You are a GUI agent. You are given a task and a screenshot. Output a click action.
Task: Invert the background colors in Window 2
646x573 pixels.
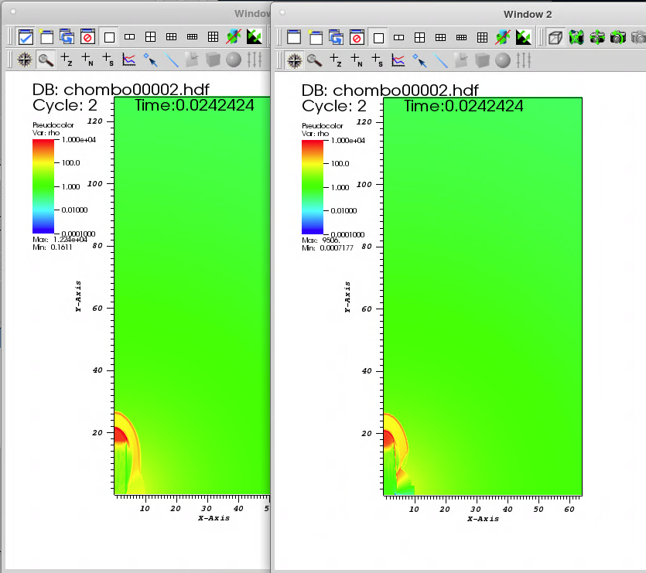524,37
